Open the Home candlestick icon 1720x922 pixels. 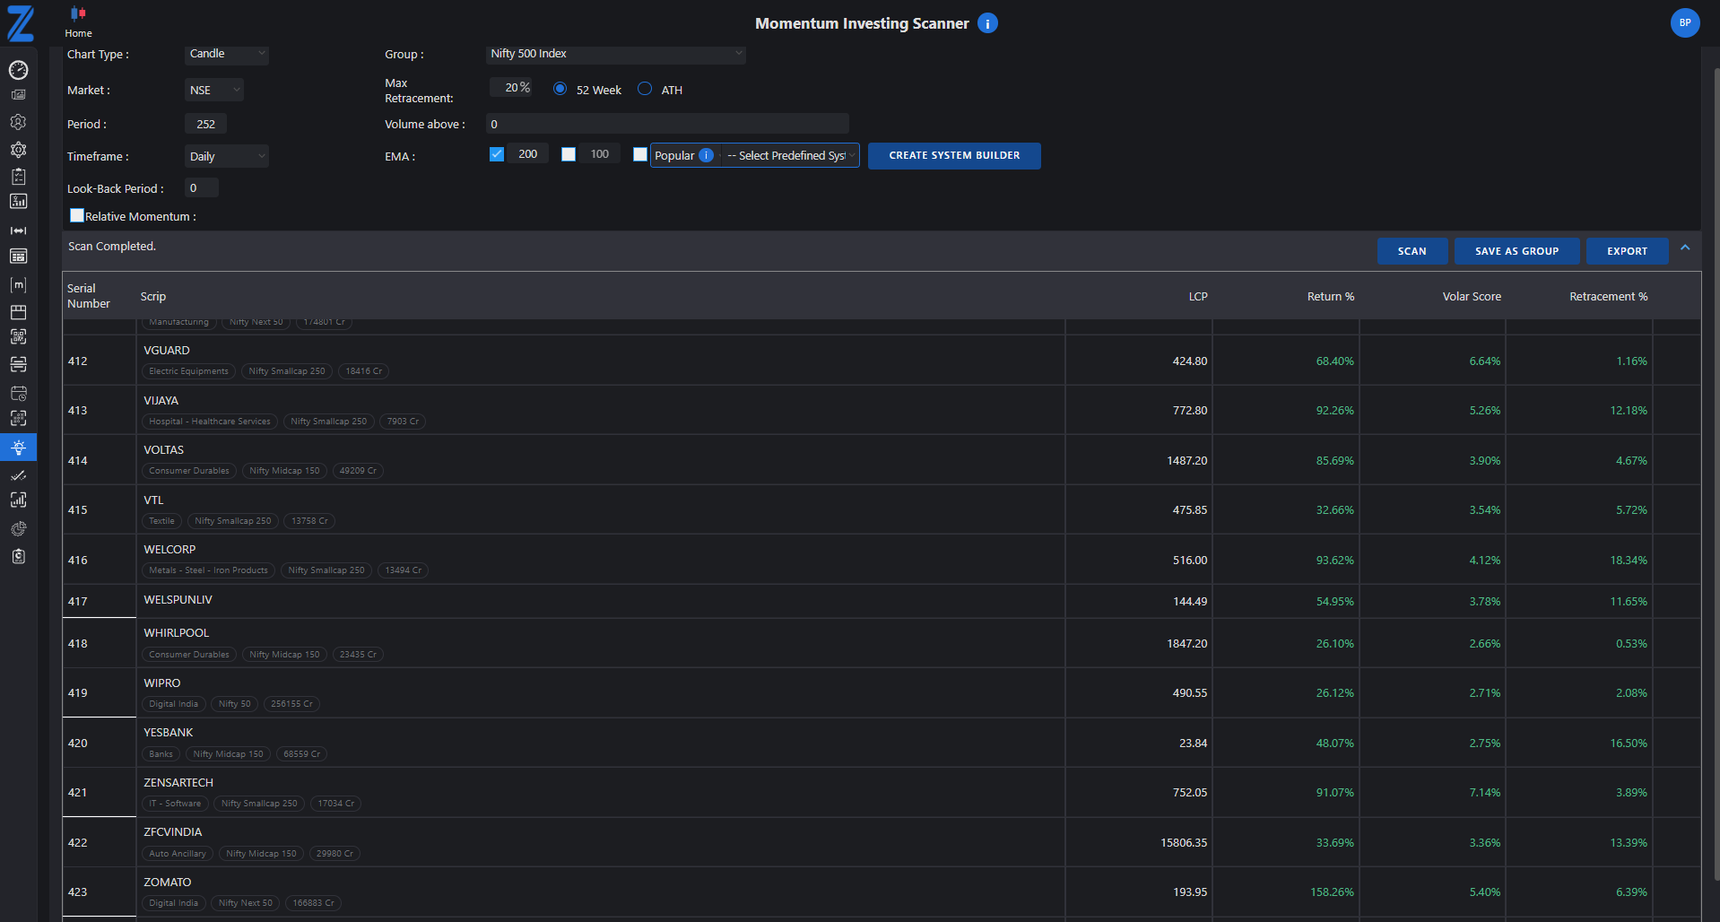(x=78, y=13)
